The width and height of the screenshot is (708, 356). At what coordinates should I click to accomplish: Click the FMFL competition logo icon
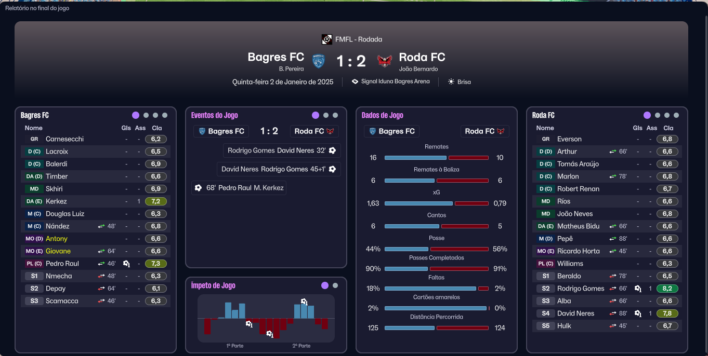(x=326, y=39)
